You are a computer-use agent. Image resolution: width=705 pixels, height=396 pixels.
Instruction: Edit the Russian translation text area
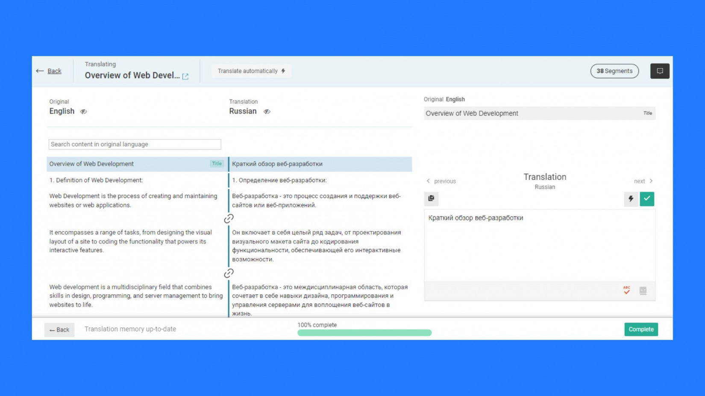click(x=540, y=245)
